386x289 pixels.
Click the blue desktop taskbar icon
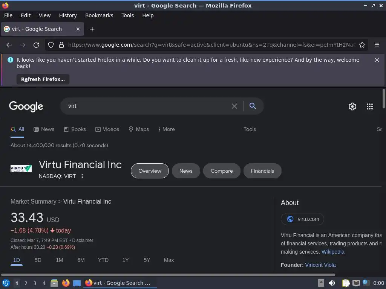click(x=77, y=283)
